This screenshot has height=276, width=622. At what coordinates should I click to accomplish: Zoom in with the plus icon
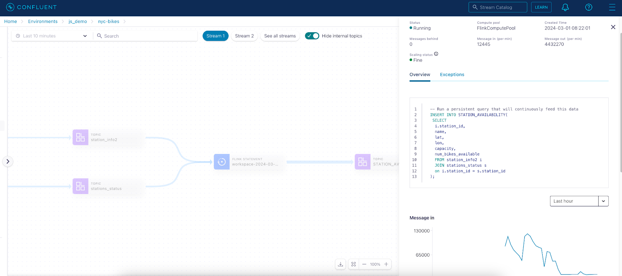coord(386,264)
